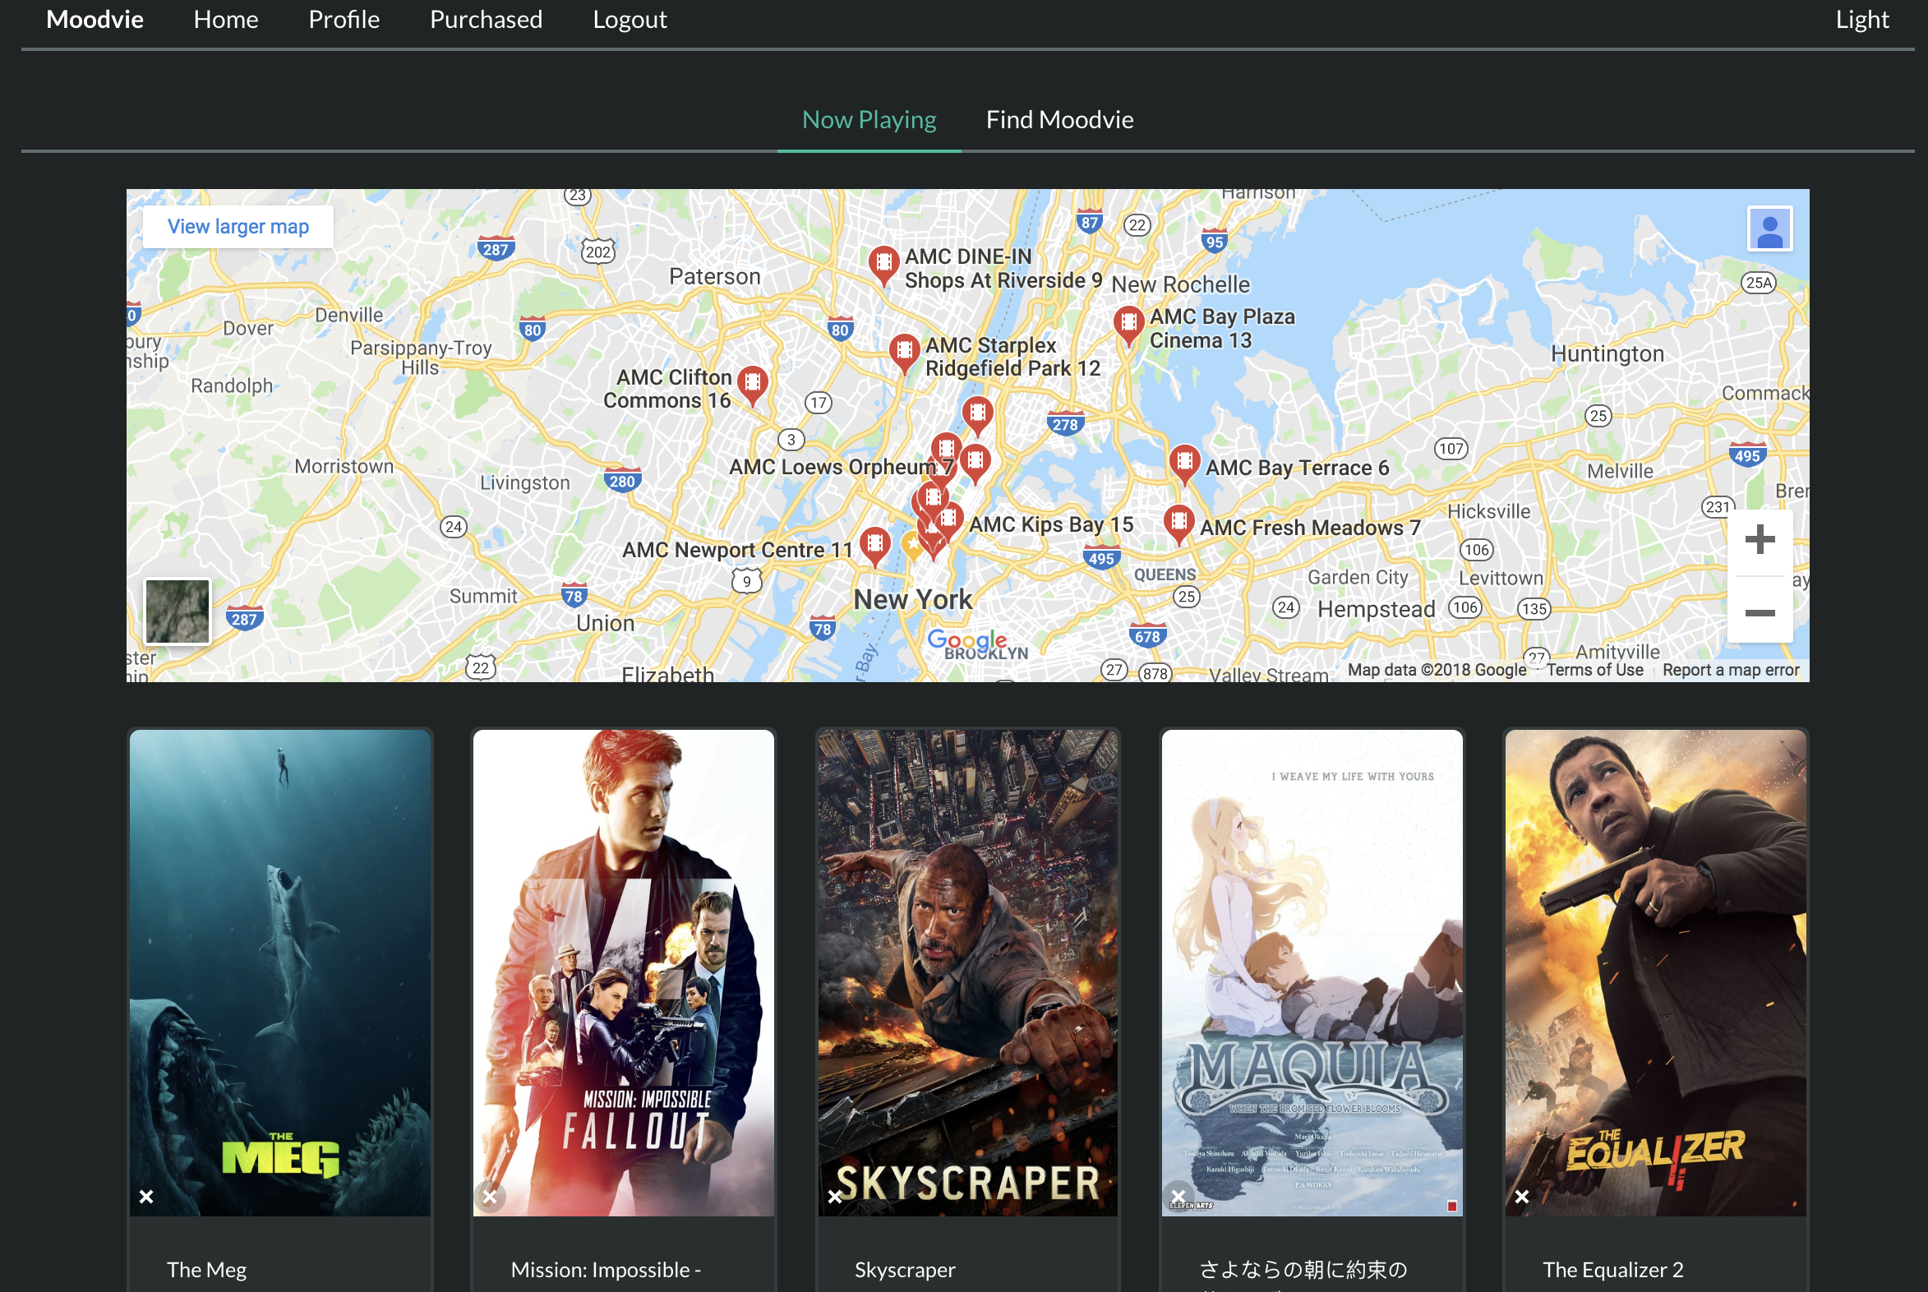Go to Home in the navbar
Screen dimensions: 1928x1292
[226, 20]
